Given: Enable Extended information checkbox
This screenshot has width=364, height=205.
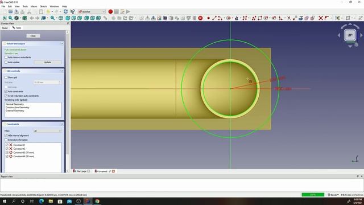Looking at the screenshot, I should click(x=6, y=140).
